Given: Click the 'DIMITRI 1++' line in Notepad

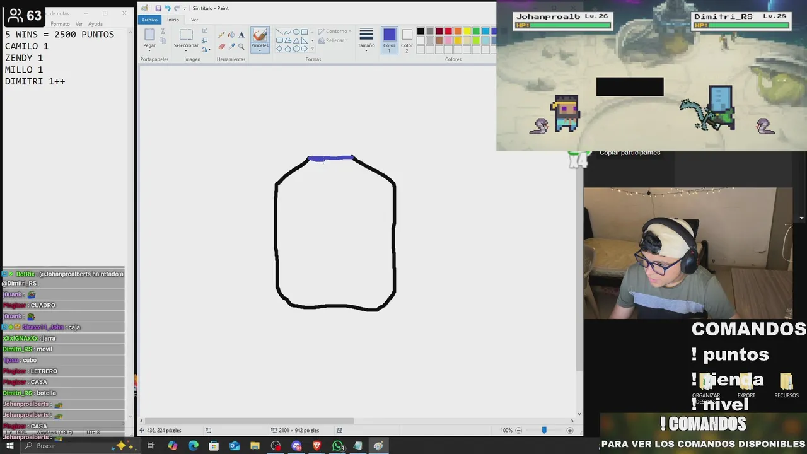Looking at the screenshot, I should point(35,81).
